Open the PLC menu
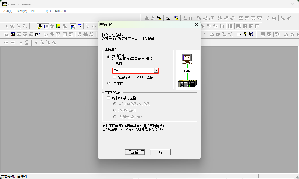299x179 pixels. pyautogui.click(x=34, y=11)
